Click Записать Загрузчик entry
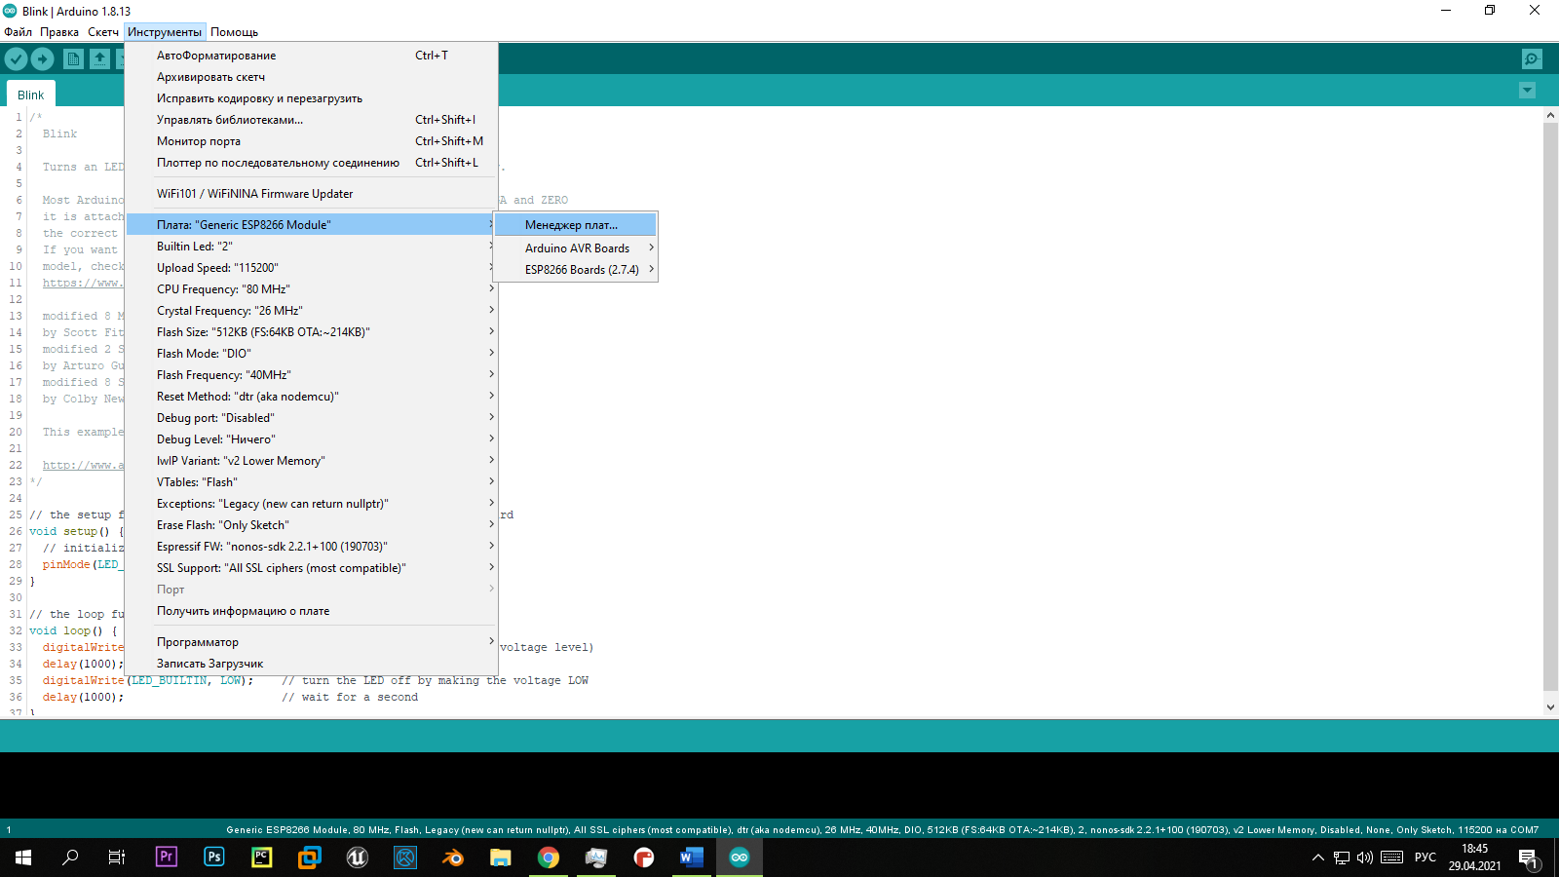 coord(311,664)
